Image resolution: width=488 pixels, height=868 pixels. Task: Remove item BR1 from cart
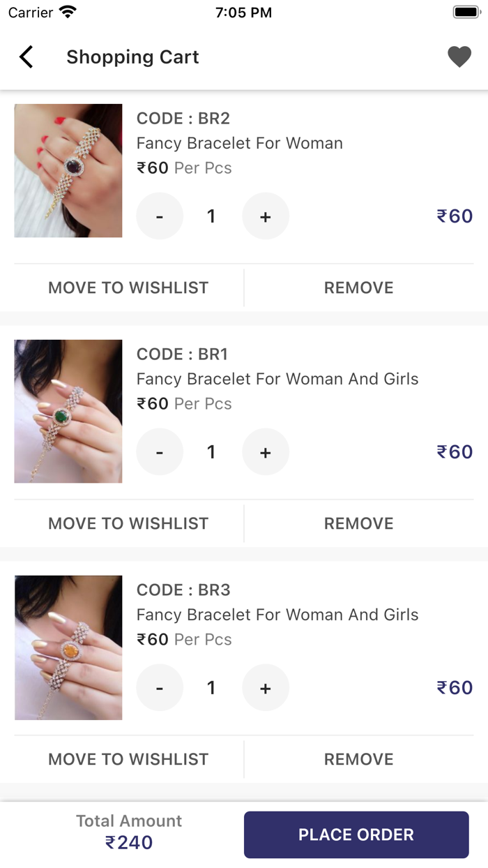click(358, 523)
